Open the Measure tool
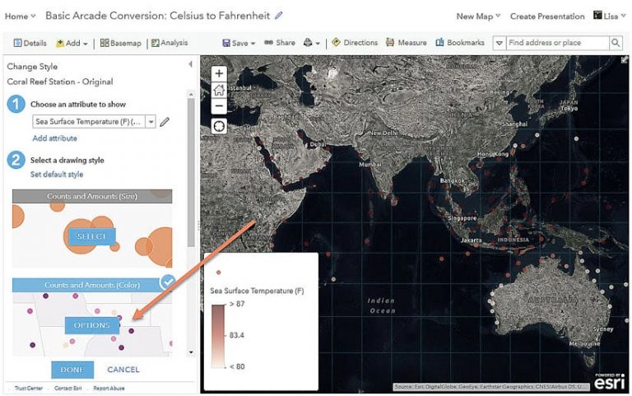 406,43
